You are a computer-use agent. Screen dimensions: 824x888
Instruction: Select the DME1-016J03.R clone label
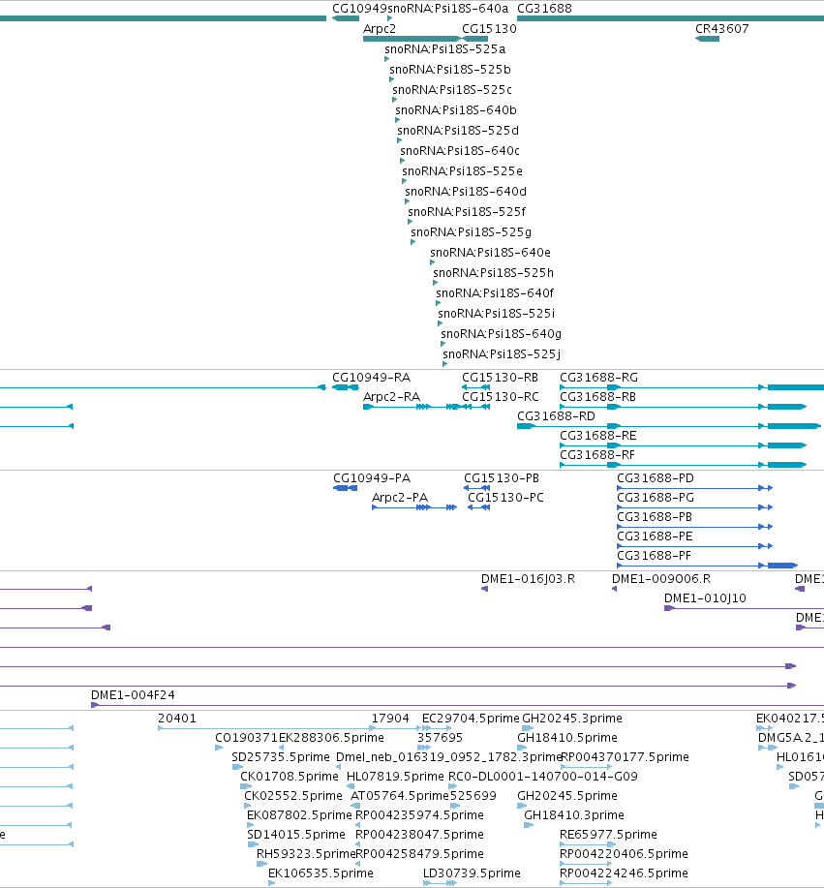click(529, 579)
